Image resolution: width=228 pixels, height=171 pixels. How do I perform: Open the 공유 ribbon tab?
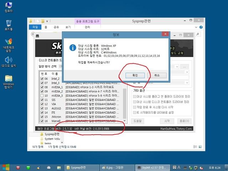coord(56,27)
